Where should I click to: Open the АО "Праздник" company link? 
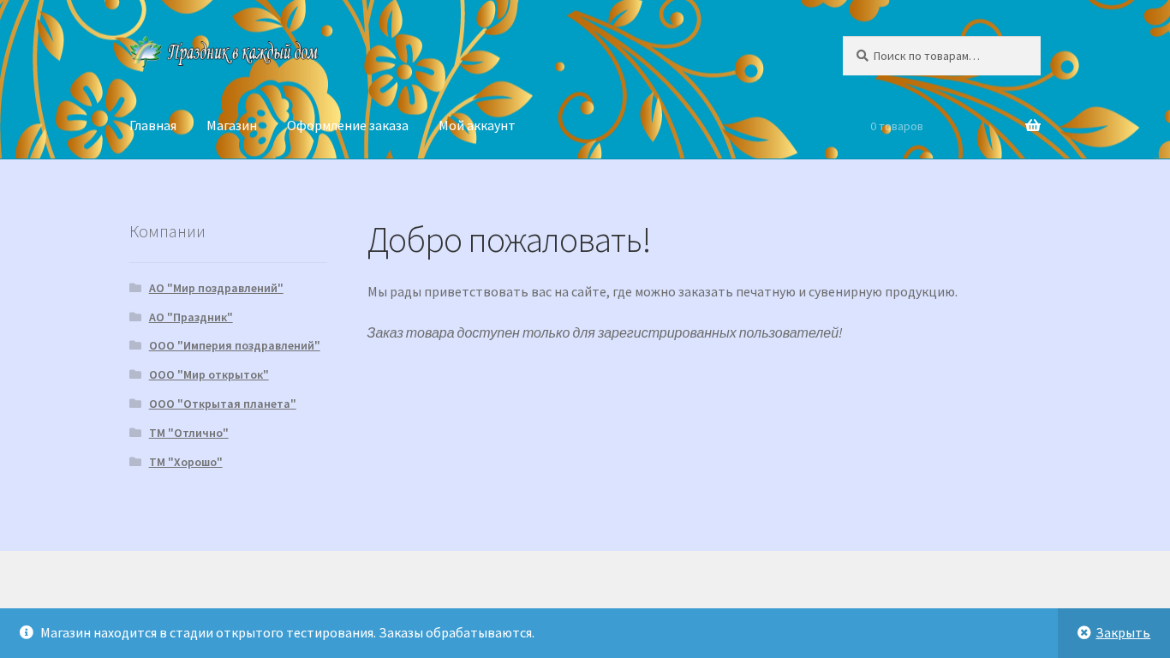coord(191,317)
